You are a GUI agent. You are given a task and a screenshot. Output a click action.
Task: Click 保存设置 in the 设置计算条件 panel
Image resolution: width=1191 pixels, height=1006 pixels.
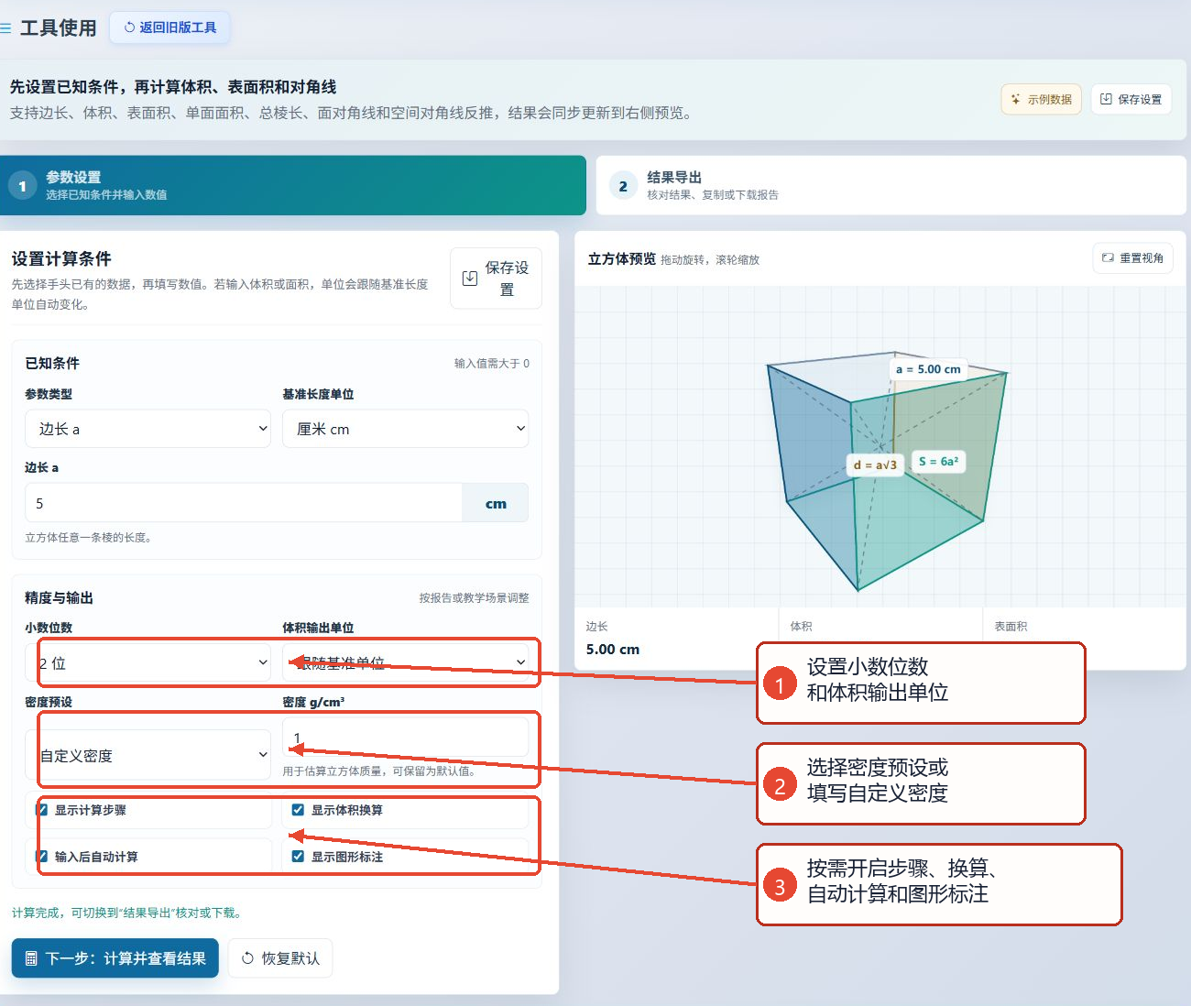[496, 279]
